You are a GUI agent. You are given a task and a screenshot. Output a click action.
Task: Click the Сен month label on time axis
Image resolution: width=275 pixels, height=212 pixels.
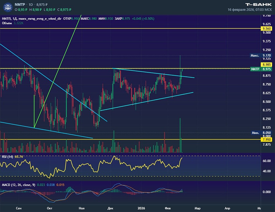[x=19, y=208]
